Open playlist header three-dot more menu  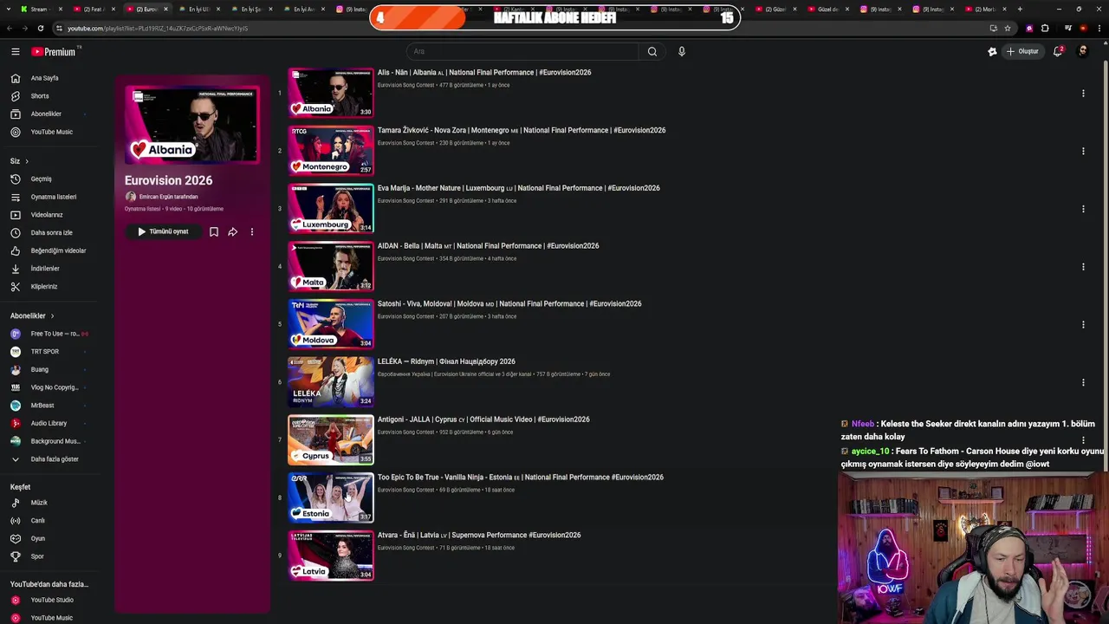coord(252,231)
